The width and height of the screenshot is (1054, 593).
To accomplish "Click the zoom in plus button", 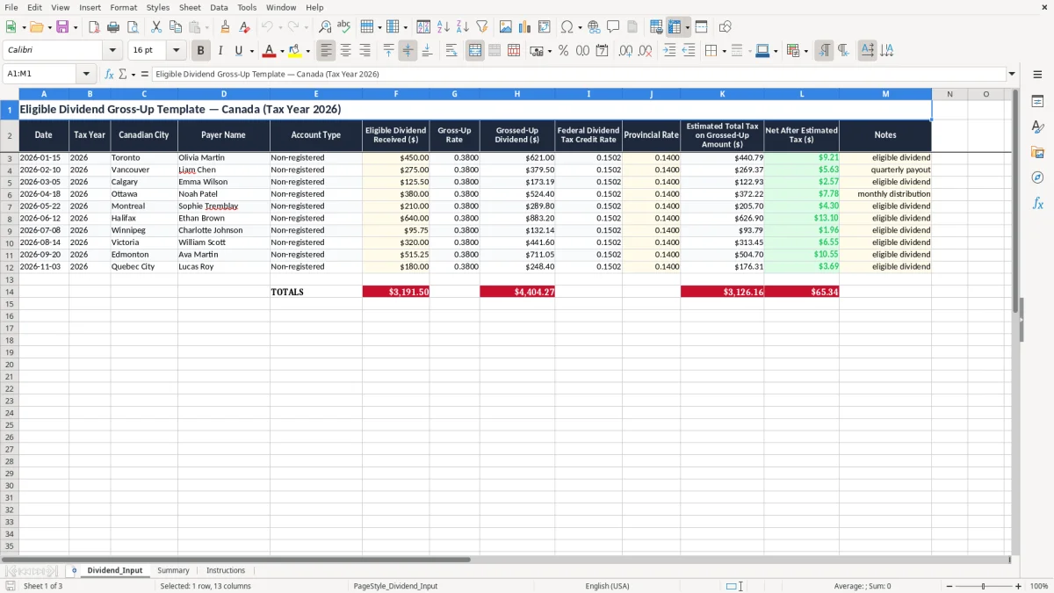I will click(1018, 586).
